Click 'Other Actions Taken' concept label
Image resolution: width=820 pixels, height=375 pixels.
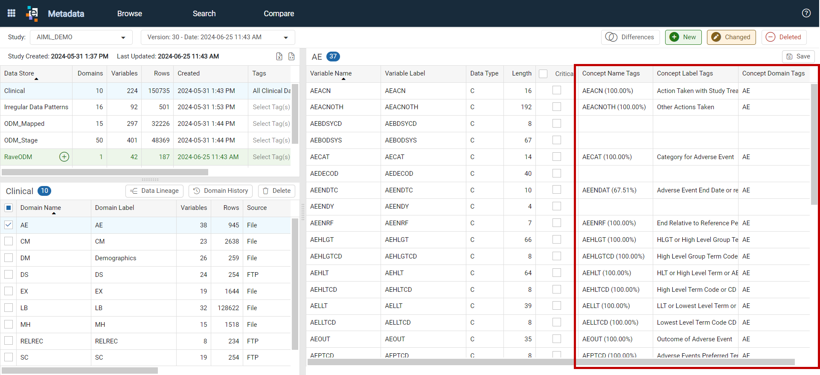pyautogui.click(x=686, y=107)
